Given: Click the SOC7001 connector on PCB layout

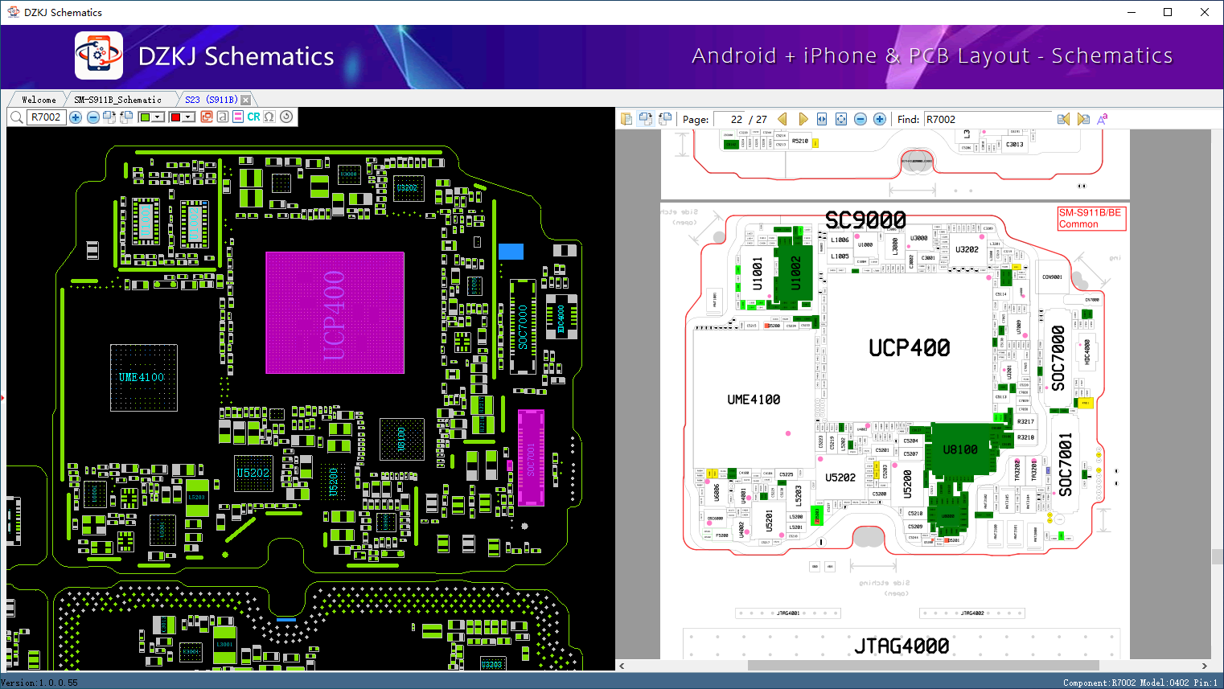Looking at the screenshot, I should coord(531,457).
